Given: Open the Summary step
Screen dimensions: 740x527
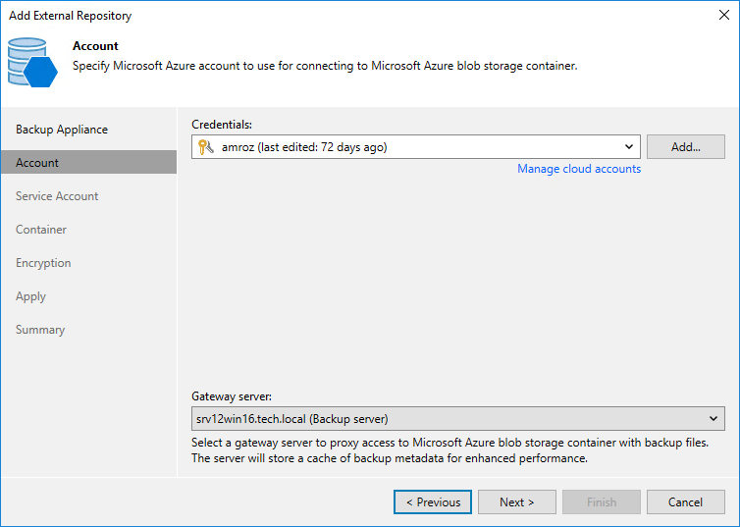Looking at the screenshot, I should 40,330.
